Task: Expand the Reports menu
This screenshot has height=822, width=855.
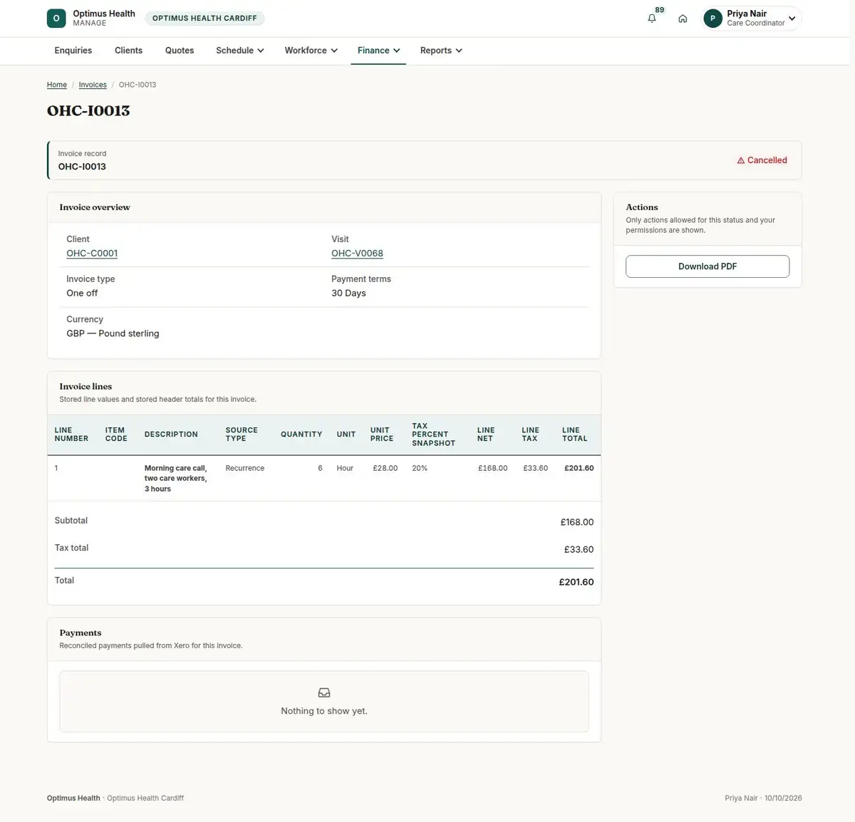Action: coord(441,51)
